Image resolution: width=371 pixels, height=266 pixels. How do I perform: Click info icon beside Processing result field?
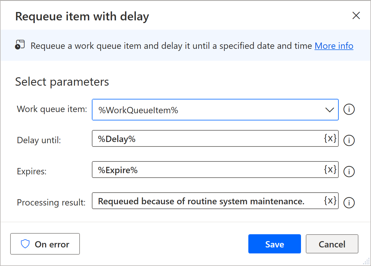pos(349,202)
